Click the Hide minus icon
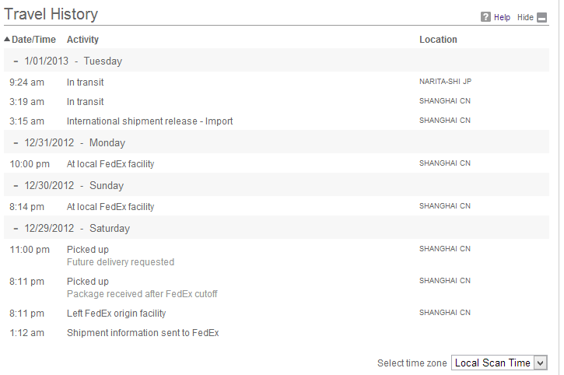 541,17
